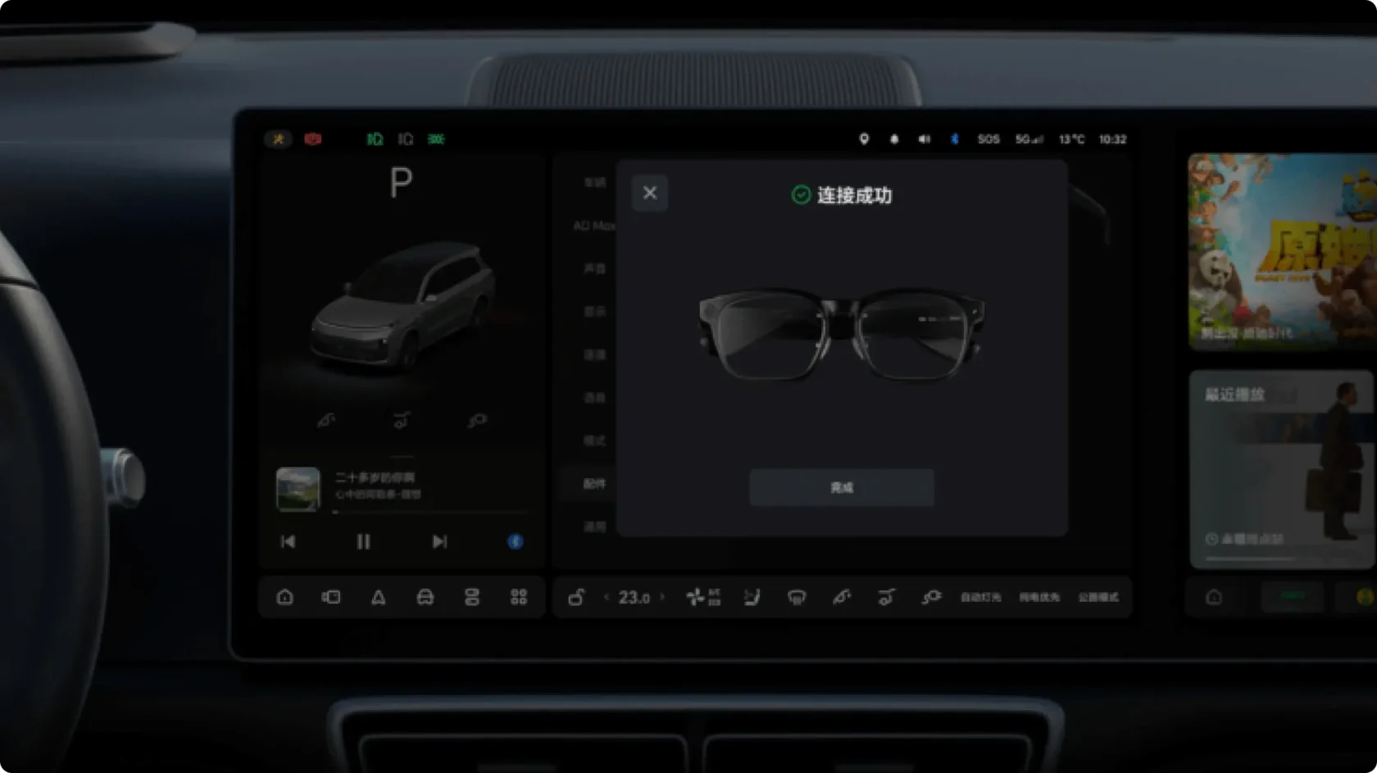Tap charge port icon in bottom climate bar
Screen dimensions: 1377x773
click(931, 597)
